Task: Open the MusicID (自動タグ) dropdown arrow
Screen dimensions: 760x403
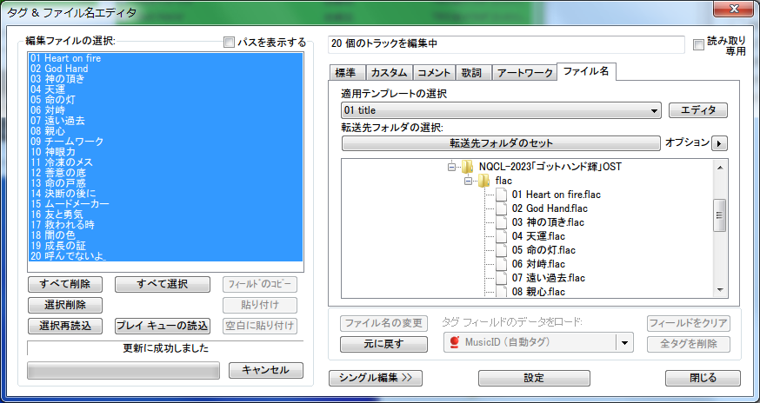Action: [x=624, y=343]
